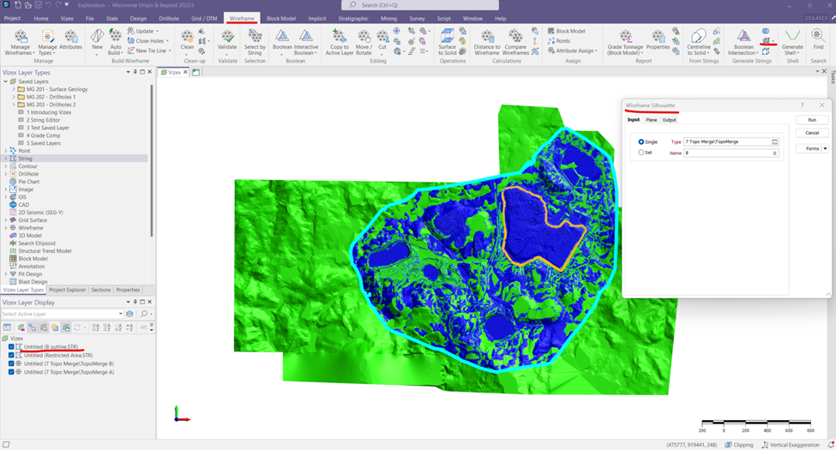Expand the MG 201 - Surface Geology folder

click(15, 89)
